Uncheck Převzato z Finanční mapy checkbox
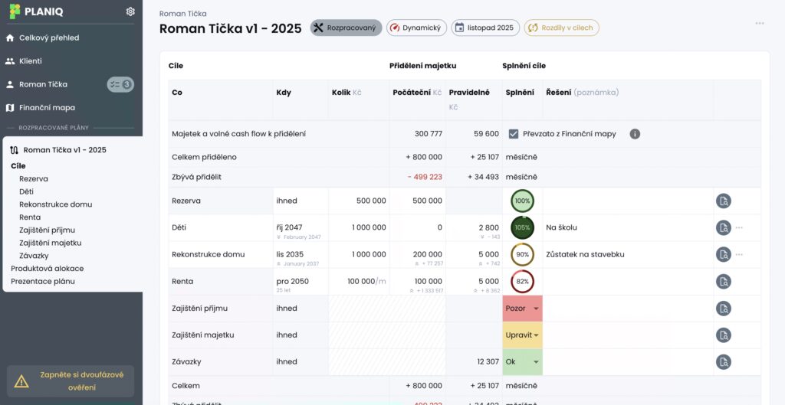 (x=514, y=134)
